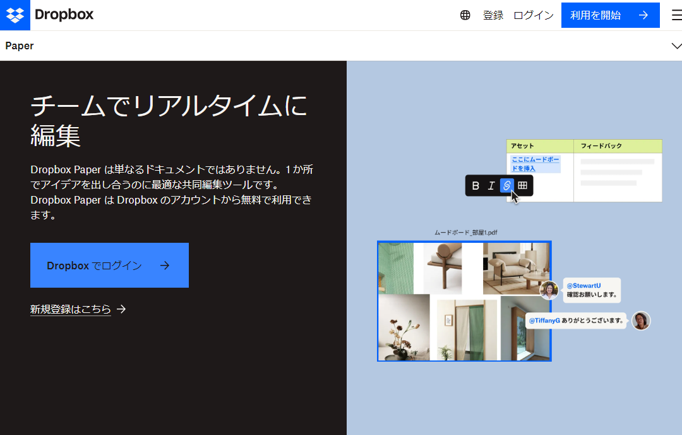This screenshot has width=682, height=435.
Task: Click the Dropbox wordmark text
Action: pos(64,15)
